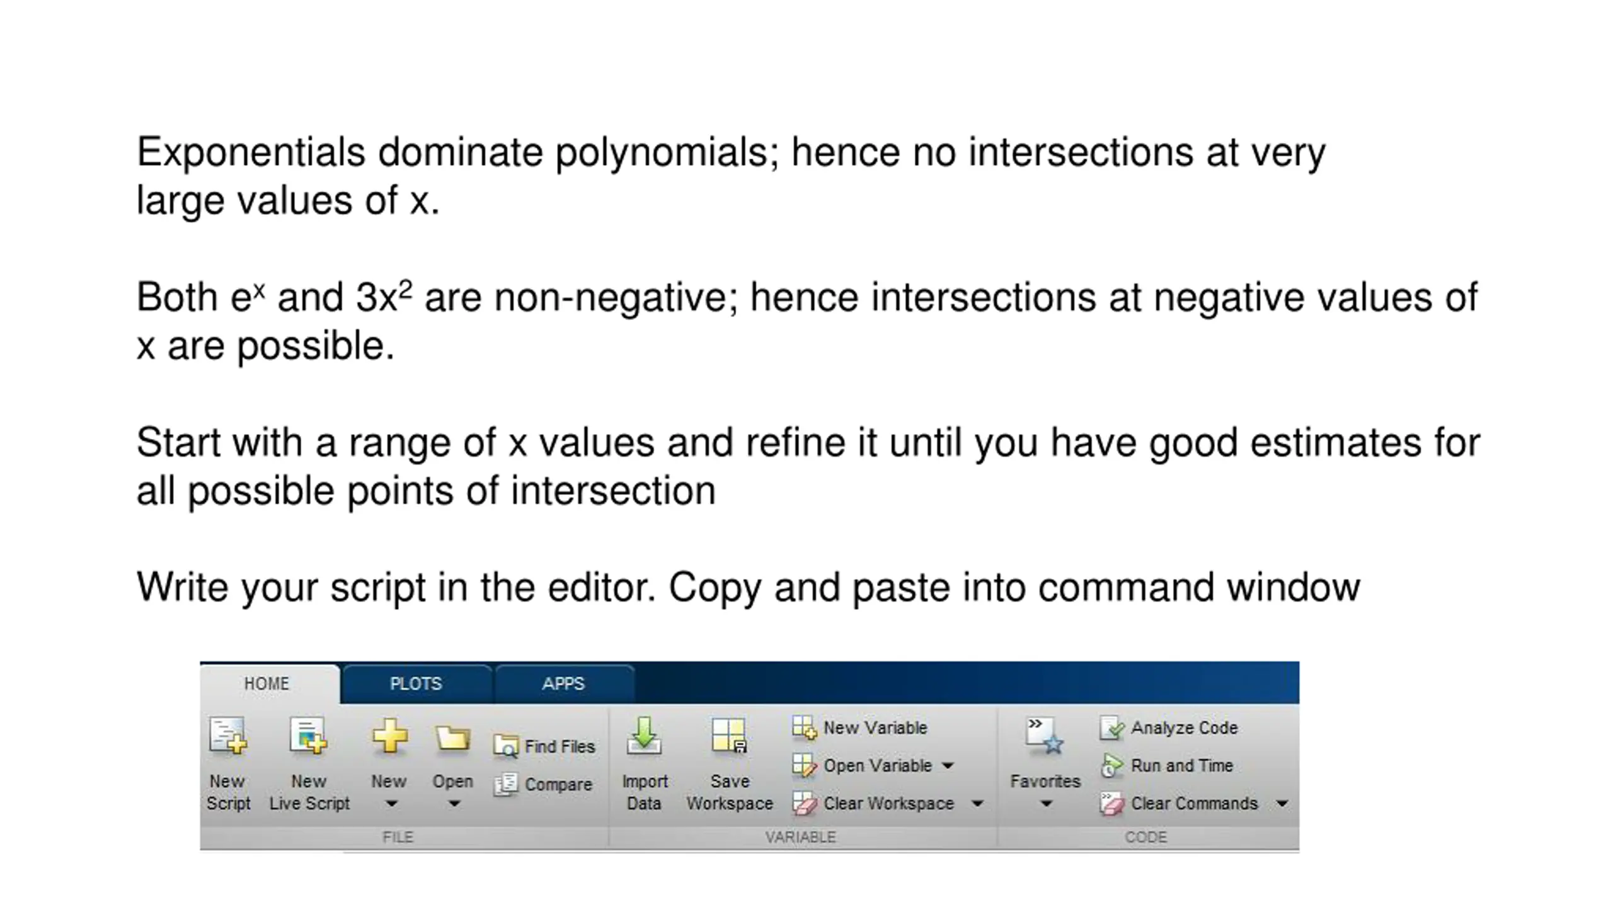1613x907 pixels.
Task: Click the Save Workspace icon
Action: 729,735
